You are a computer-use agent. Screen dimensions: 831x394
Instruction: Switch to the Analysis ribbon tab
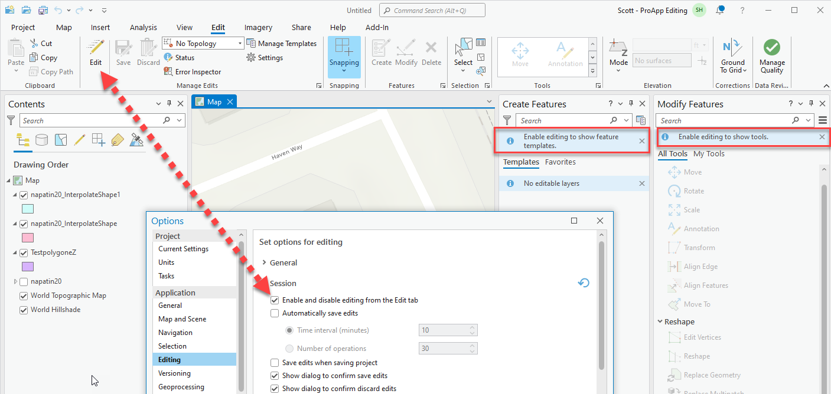144,28
